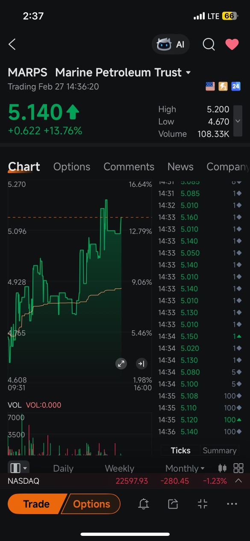This screenshot has height=541, width=250.
Task: Tap the collapse-arrows compact view icon
Action: pos(203,504)
